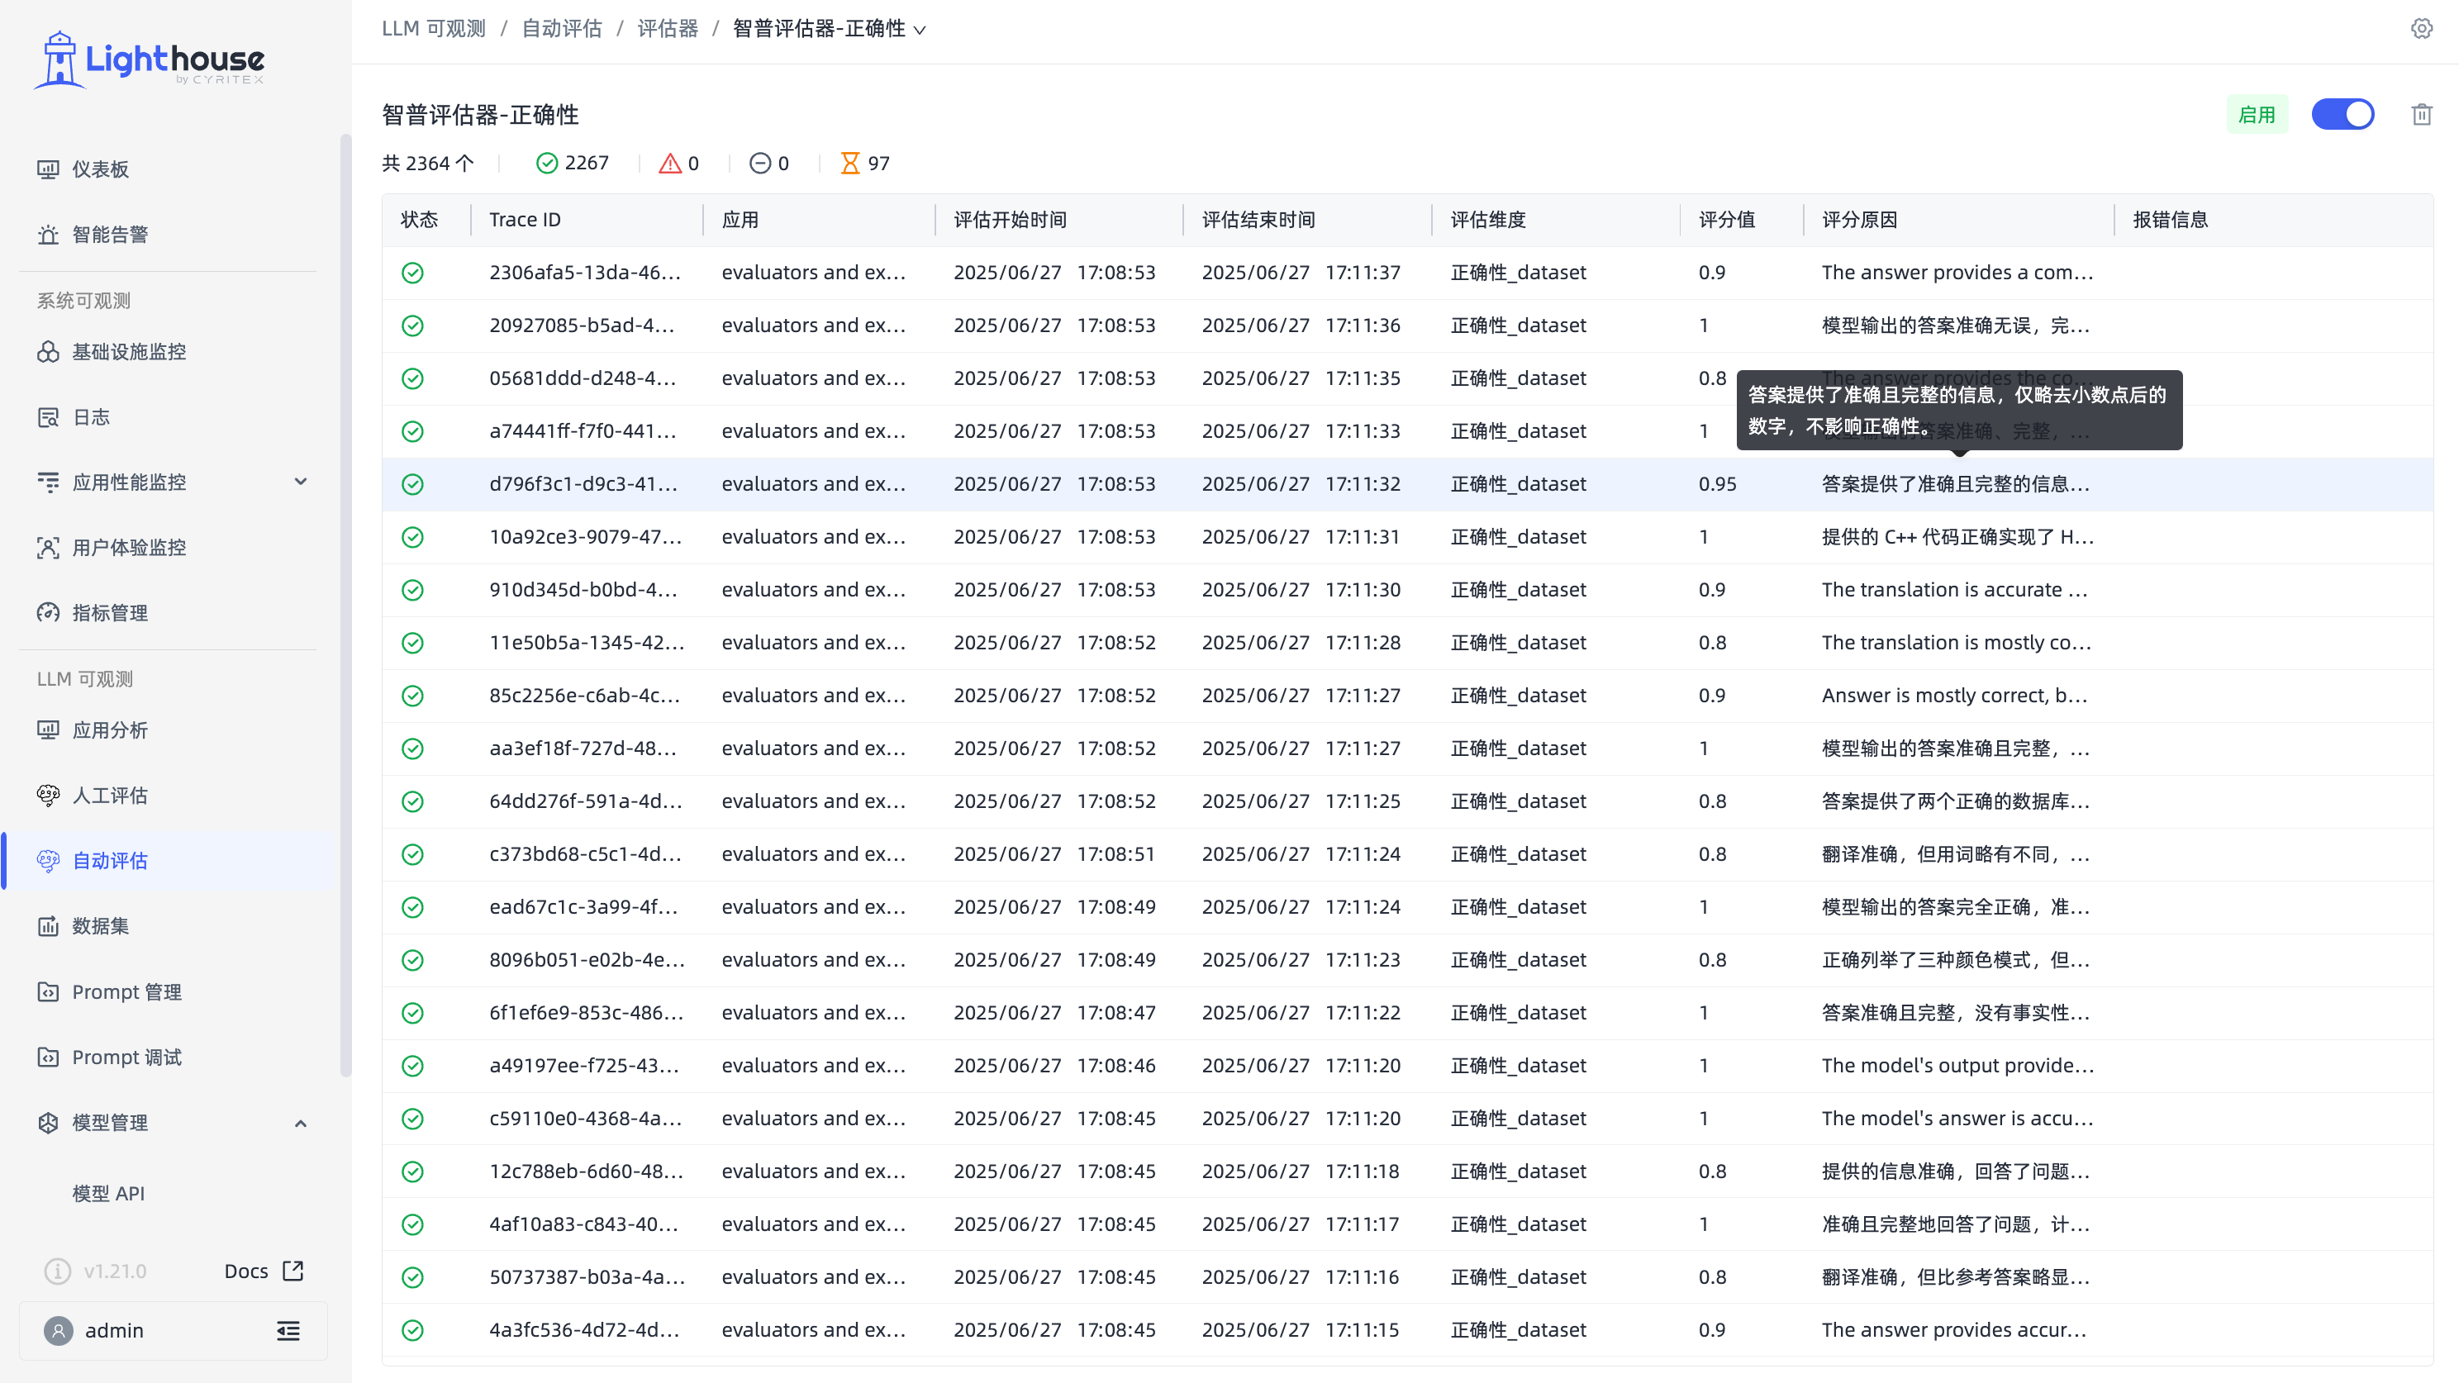Open trace 20927085-b5ad-4…
The width and height of the screenshot is (2459, 1383).
582,326
